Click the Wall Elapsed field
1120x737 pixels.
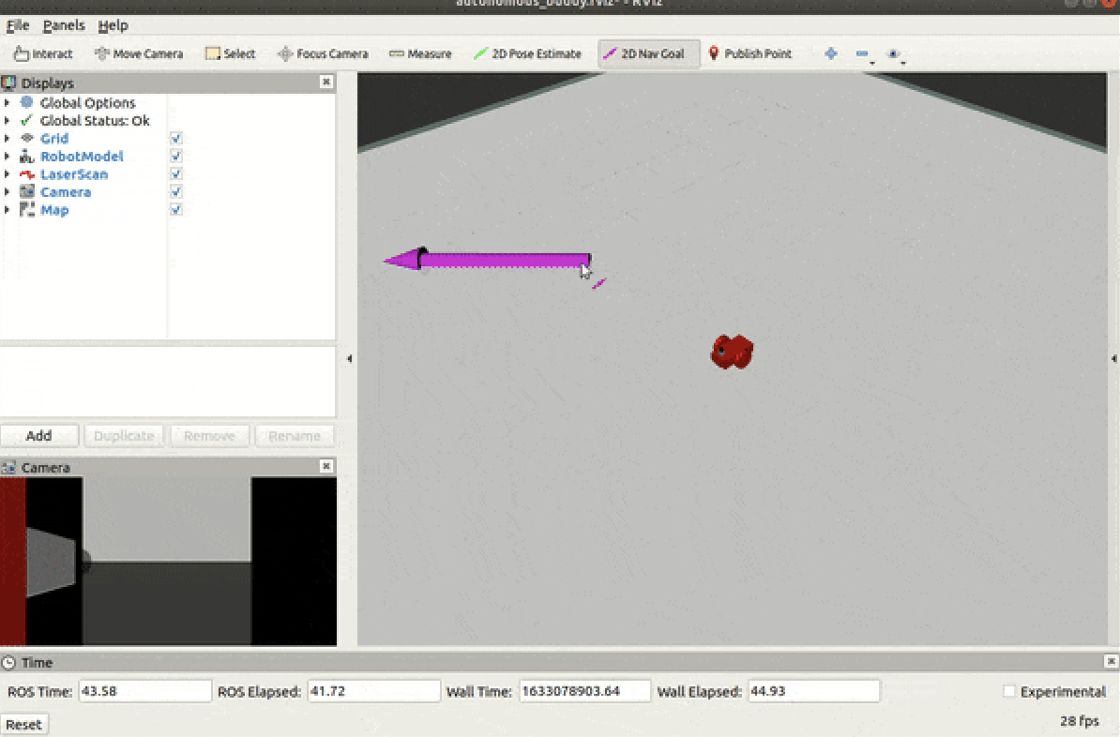coord(813,691)
